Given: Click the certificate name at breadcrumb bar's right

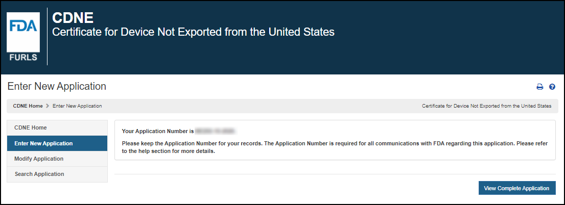Looking at the screenshot, I should point(486,106).
